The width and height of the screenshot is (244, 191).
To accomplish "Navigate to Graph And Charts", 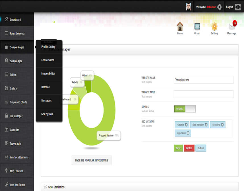I will coord(17,102).
